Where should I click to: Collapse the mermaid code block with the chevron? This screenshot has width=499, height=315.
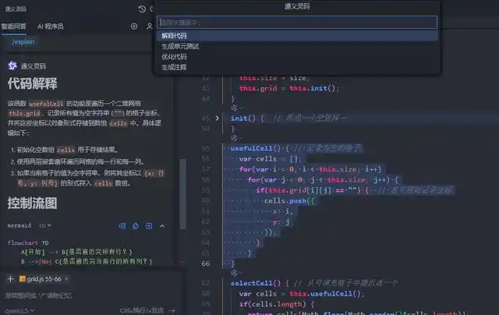(162, 226)
